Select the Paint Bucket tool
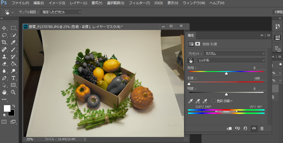The width and height of the screenshot is (283, 143). pyautogui.click(x=13, y=64)
